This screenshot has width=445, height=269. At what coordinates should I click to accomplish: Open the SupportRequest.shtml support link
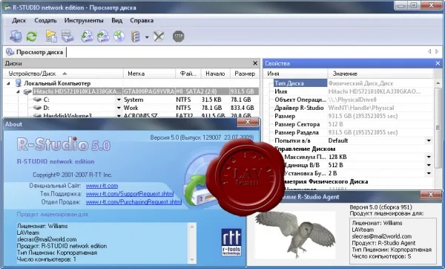point(130,194)
